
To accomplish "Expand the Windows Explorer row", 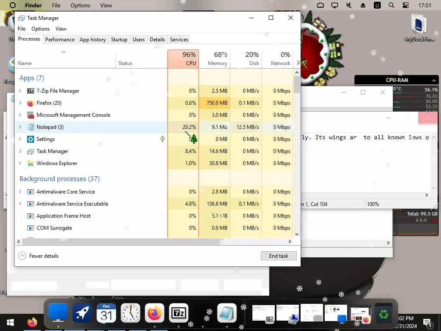I will pos(20,163).
